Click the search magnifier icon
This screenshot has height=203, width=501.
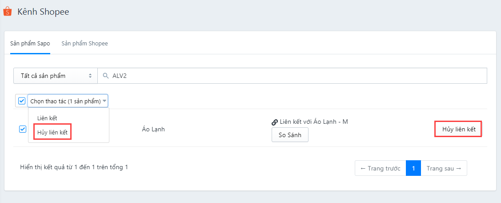[106, 76]
